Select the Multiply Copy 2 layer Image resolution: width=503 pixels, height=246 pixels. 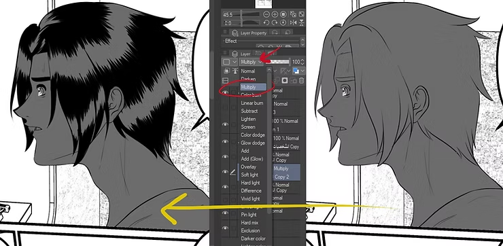click(286, 173)
